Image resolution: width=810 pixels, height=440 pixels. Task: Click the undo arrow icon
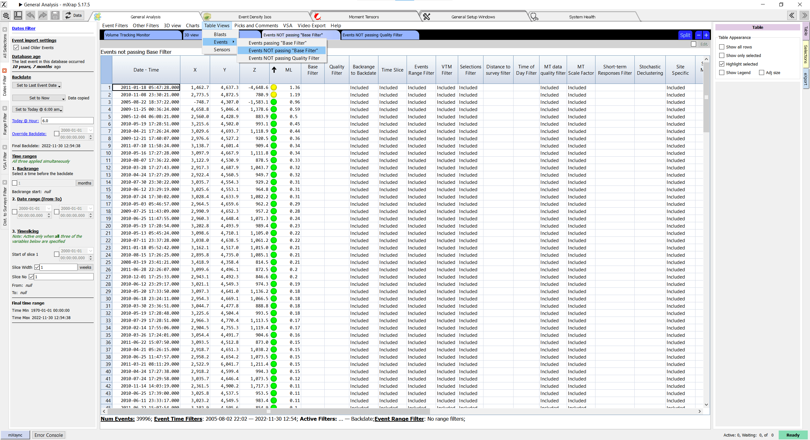coord(30,15)
